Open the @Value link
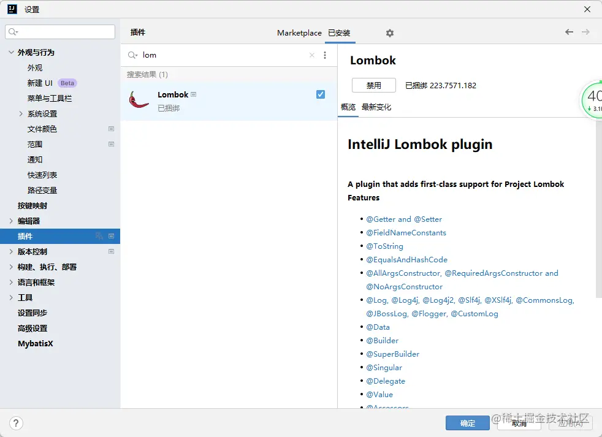This screenshot has height=437, width=602. 379,394
